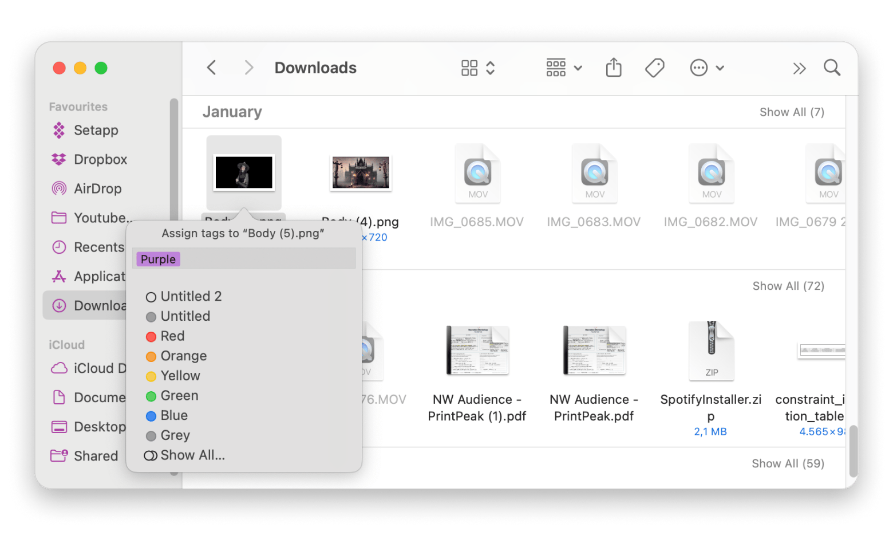Select Setapp in Favourites sidebar
The width and height of the screenshot is (893, 535).
click(x=96, y=130)
